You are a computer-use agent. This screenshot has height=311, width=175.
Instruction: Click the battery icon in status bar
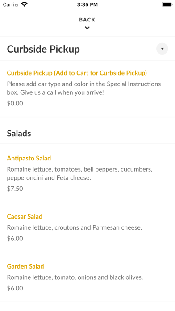(167, 4)
